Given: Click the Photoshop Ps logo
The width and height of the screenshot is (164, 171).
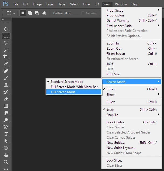Looking at the screenshot, I should 6,4.
